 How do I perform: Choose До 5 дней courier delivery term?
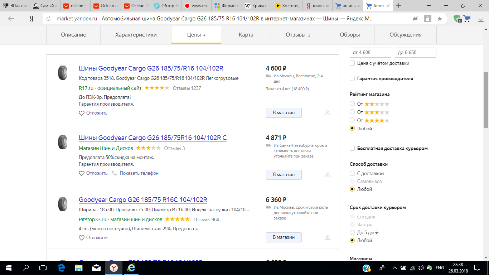pos(352,232)
